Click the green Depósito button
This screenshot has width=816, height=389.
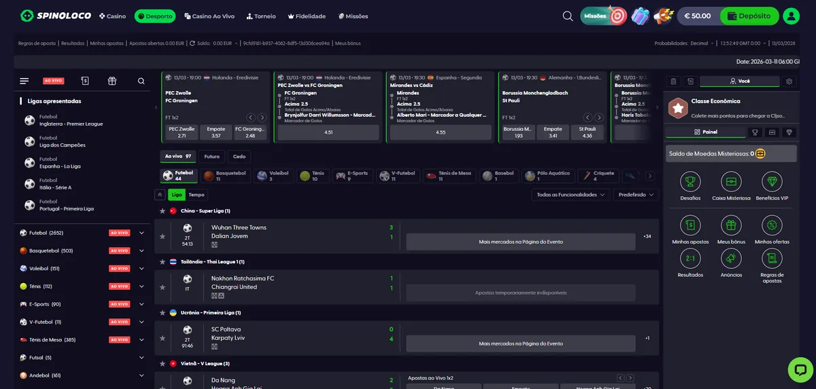[x=749, y=16]
